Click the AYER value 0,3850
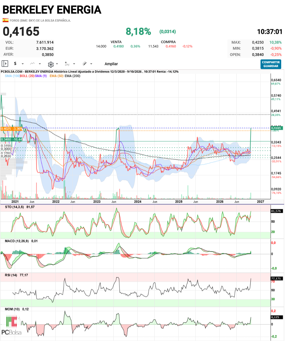This screenshot has height=341, width=285. pos(48,55)
